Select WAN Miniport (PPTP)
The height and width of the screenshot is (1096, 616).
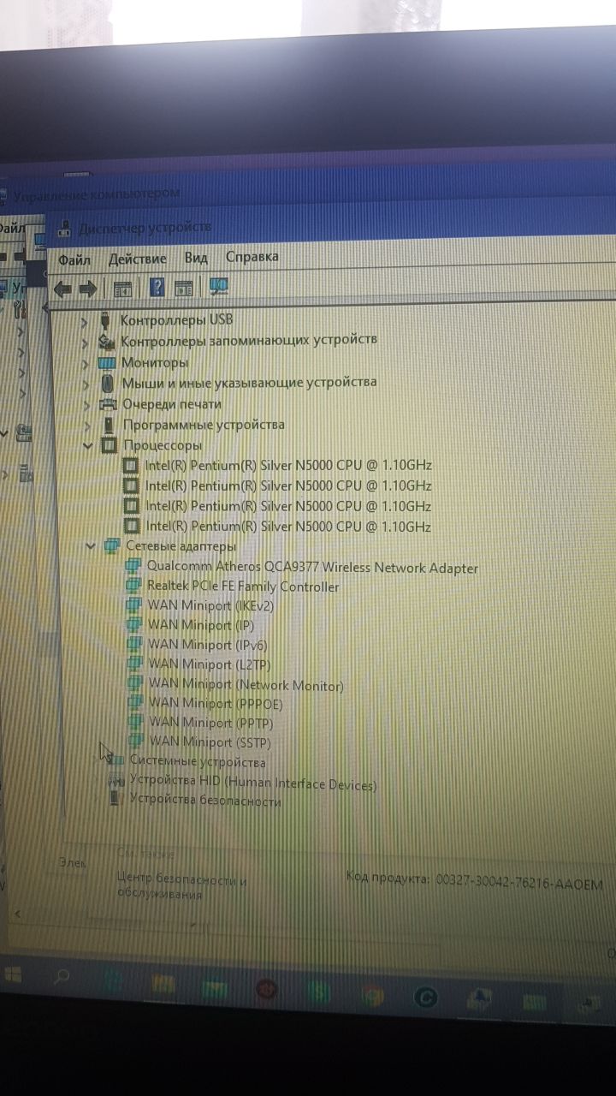tap(211, 723)
